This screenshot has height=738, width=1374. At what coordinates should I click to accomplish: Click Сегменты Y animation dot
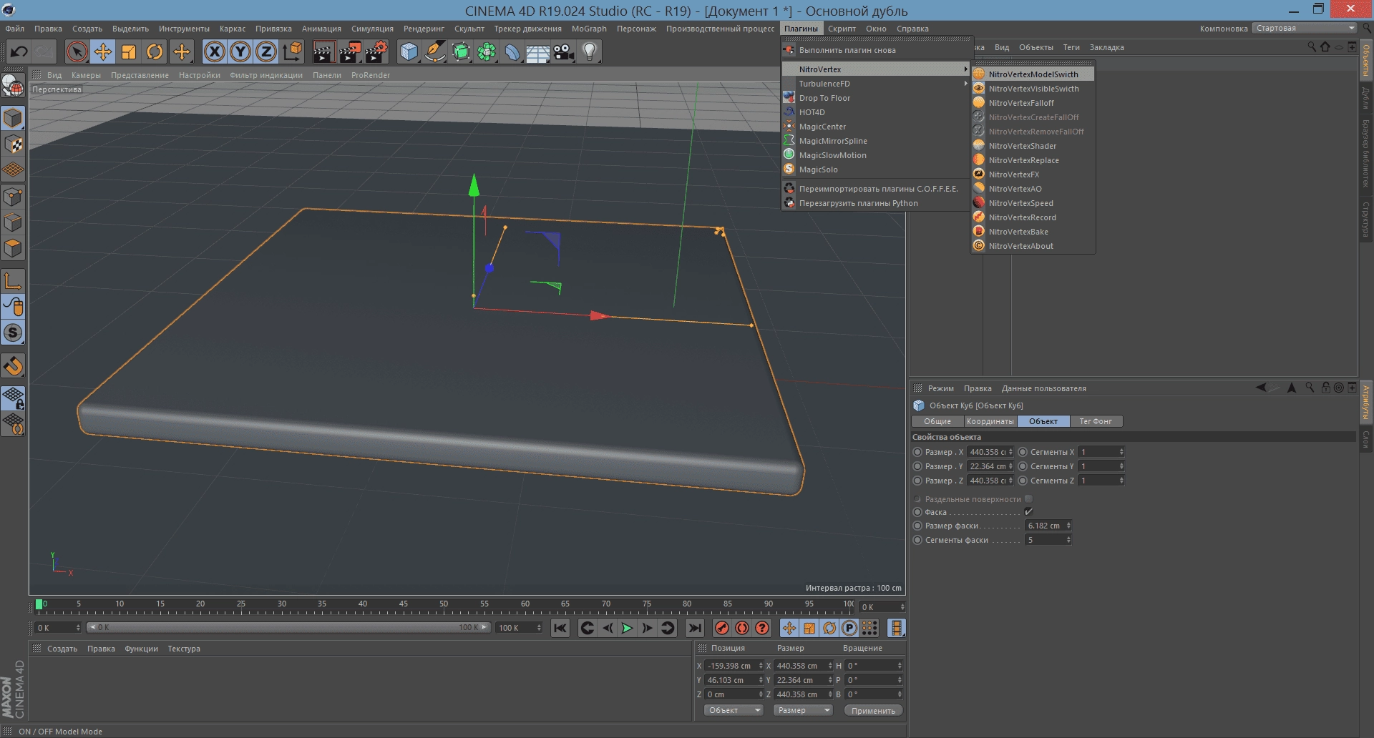click(x=1023, y=466)
